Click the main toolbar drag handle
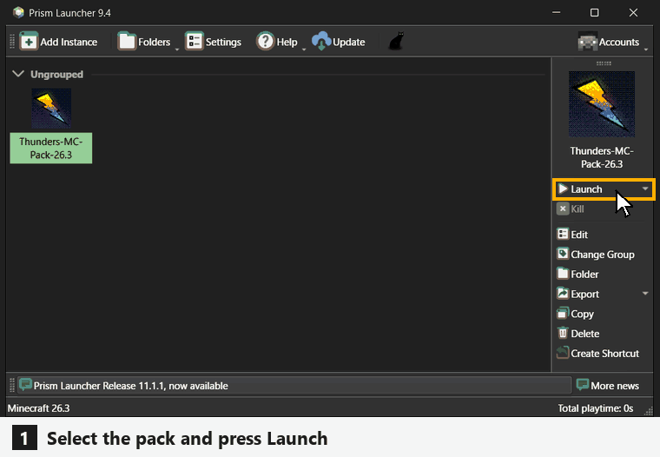 (12, 42)
